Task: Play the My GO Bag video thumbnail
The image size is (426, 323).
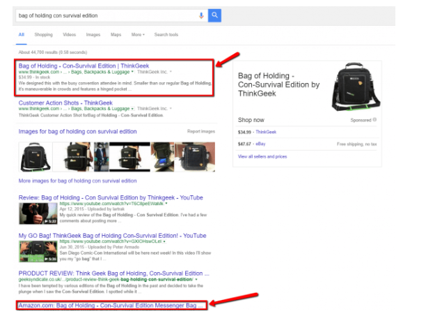Action: tap(31, 248)
